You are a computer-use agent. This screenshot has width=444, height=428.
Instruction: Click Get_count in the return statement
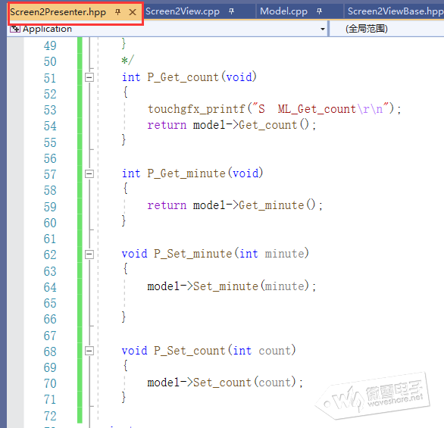pos(268,125)
